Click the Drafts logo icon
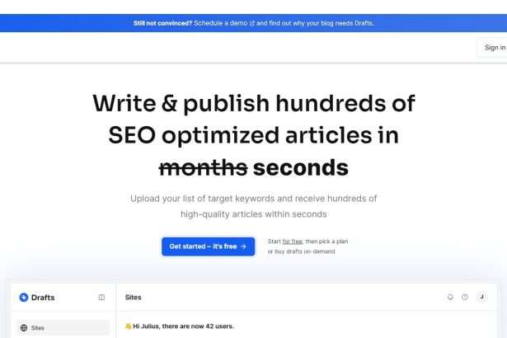Viewport: 507px width, 338px height. (x=24, y=297)
